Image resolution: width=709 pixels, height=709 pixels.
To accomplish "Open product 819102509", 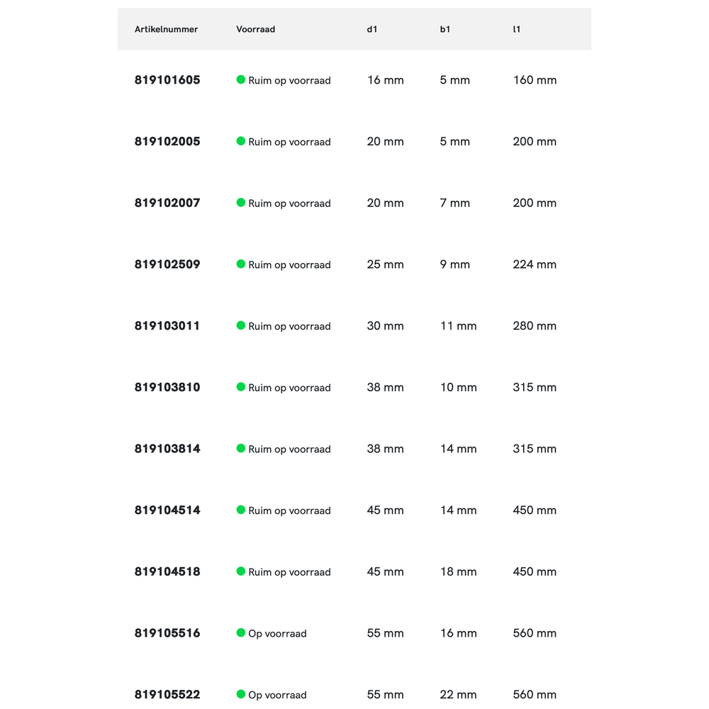I will 167,264.
